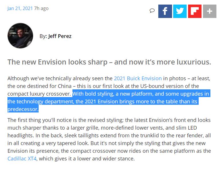Share the article on Facebook
This screenshot has width=223, height=171.
click(165, 11)
